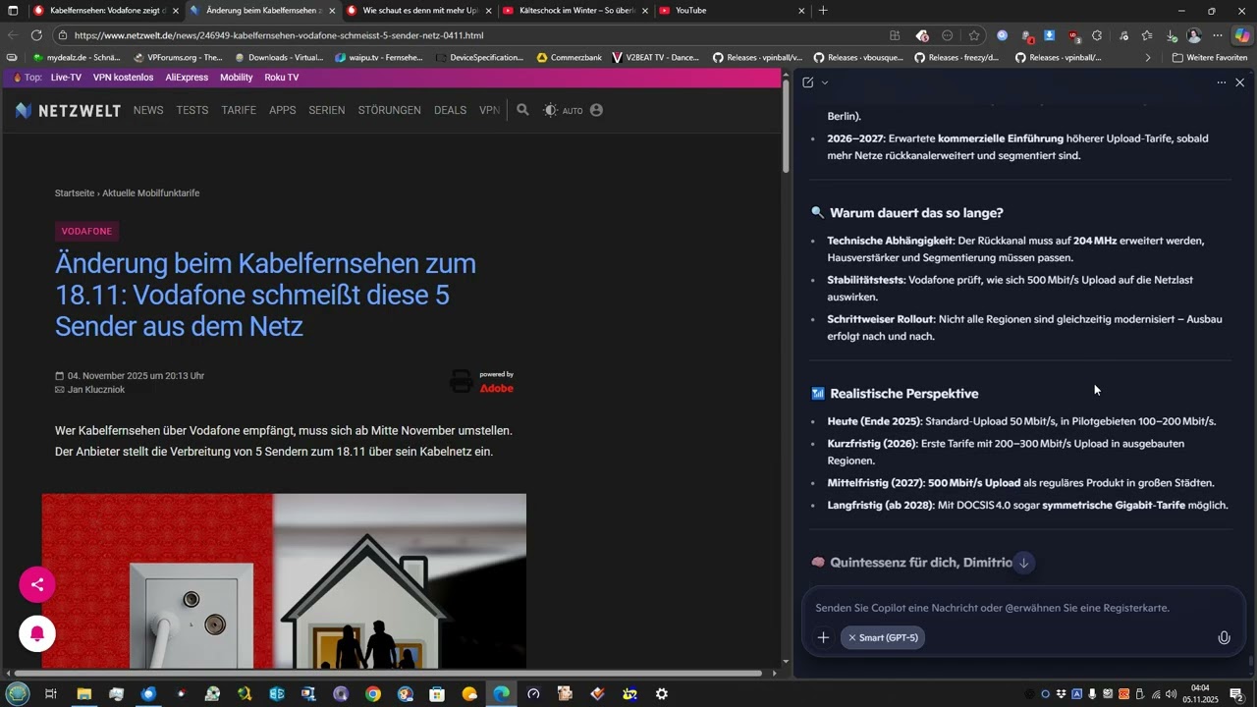Open the NEWS menu on Netzwelt
The height and width of the screenshot is (707, 1257).
(148, 110)
